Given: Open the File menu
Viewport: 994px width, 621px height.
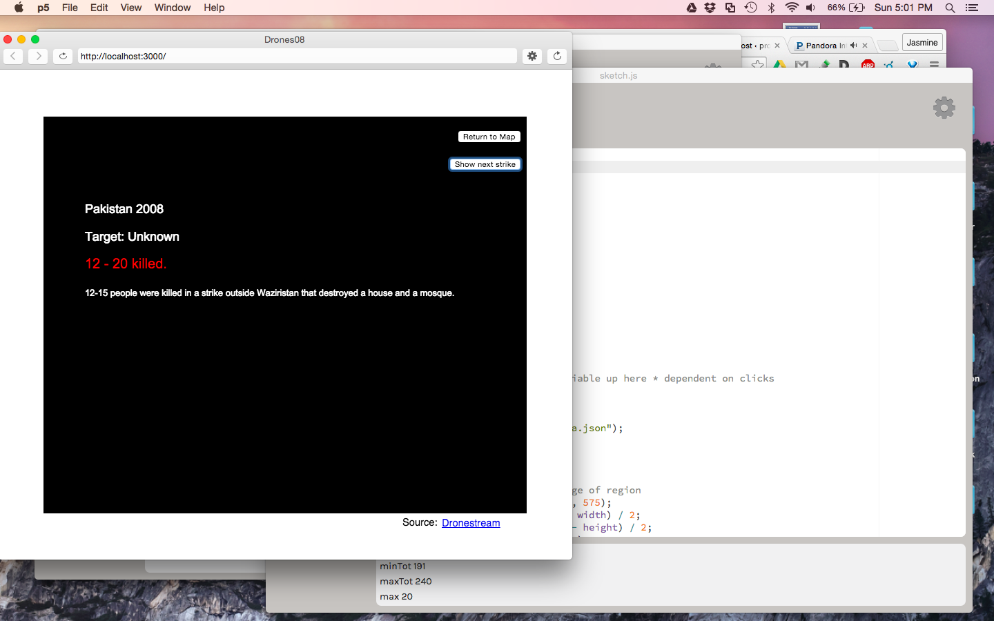Looking at the screenshot, I should 70,8.
